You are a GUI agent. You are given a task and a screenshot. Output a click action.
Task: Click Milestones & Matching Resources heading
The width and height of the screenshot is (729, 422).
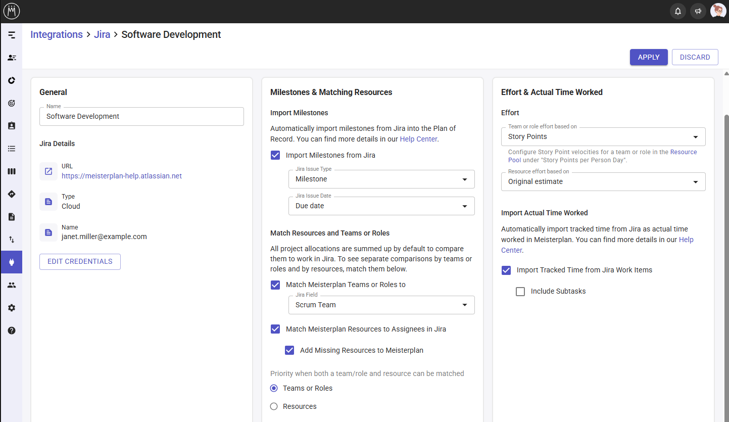coord(331,92)
